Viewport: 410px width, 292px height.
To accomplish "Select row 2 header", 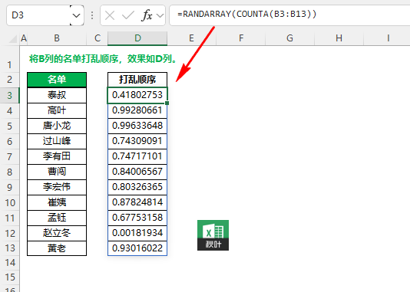I will [x=10, y=80].
